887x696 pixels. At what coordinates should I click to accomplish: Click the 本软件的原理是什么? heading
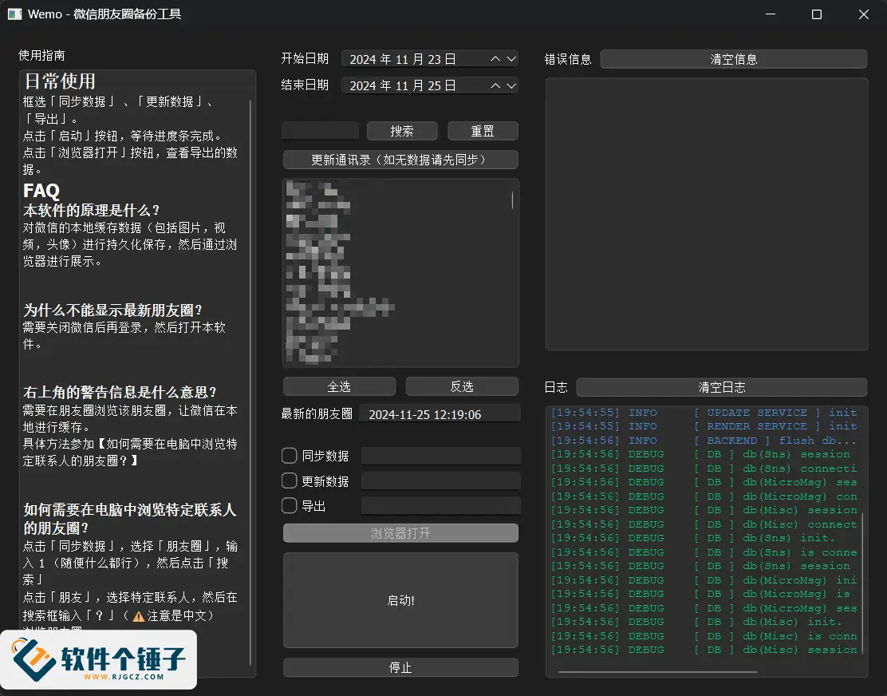91,211
